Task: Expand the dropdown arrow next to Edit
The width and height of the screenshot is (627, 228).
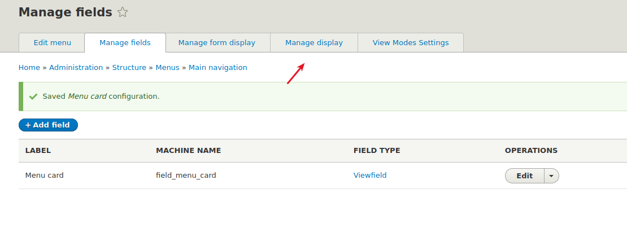Action: click(x=551, y=176)
